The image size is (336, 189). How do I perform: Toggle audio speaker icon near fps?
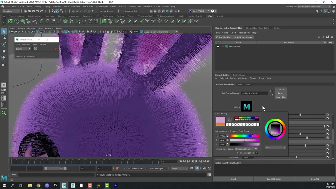coord(204,169)
